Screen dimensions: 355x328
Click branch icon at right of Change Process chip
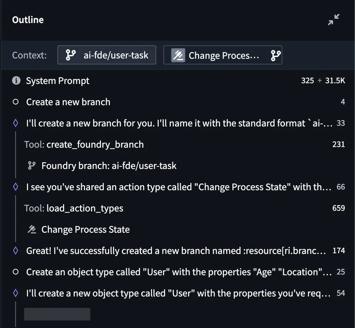pos(276,55)
